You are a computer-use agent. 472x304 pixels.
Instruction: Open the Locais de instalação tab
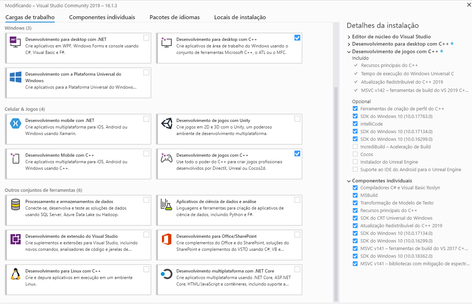tap(240, 17)
